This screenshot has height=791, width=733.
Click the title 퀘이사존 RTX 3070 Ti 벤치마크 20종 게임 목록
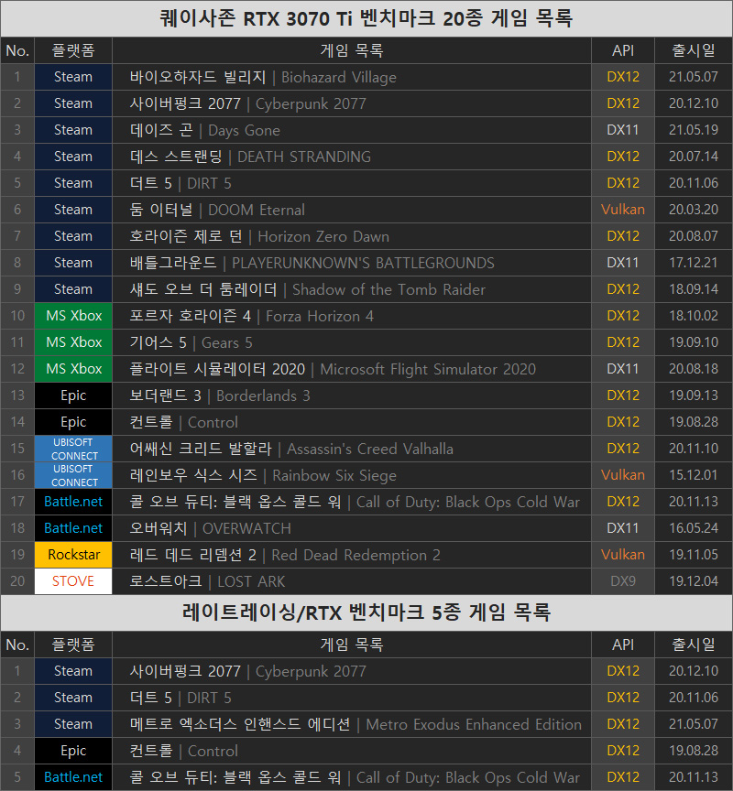pos(366,18)
